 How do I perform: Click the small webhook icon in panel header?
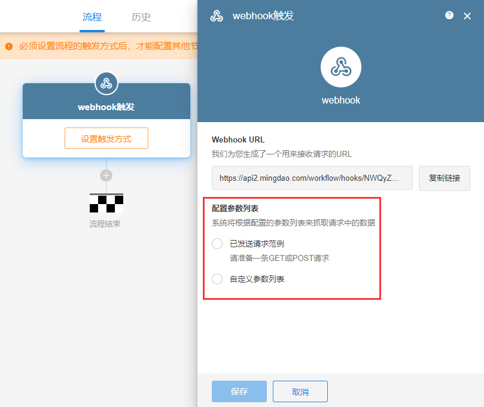(217, 16)
